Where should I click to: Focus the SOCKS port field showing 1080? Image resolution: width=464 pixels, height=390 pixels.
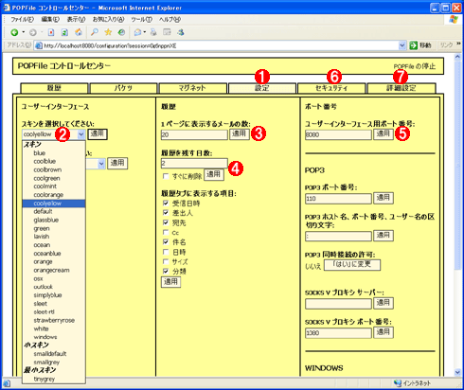click(338, 333)
